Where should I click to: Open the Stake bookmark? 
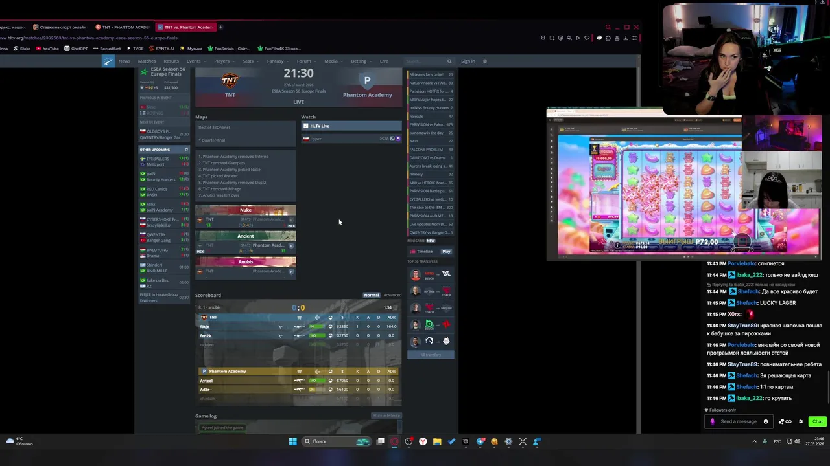point(22,49)
